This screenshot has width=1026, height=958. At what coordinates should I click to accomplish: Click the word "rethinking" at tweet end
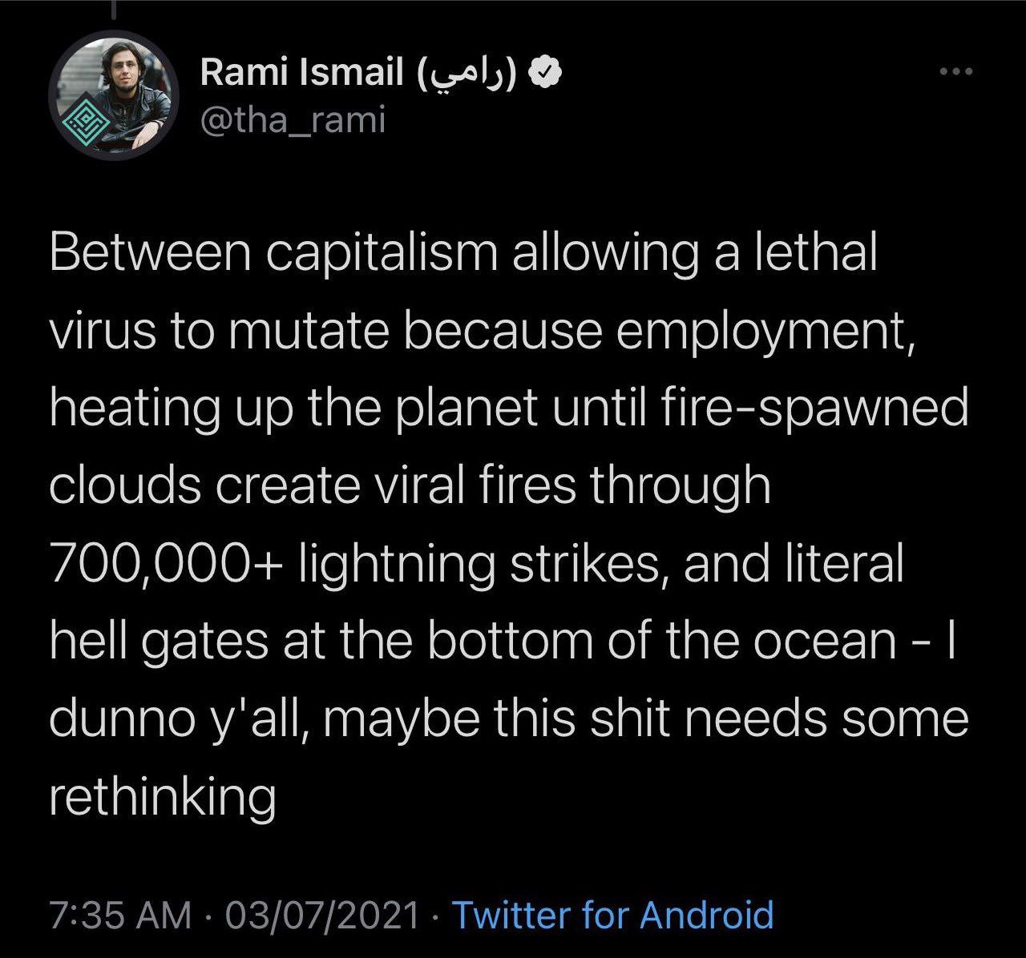point(163,797)
